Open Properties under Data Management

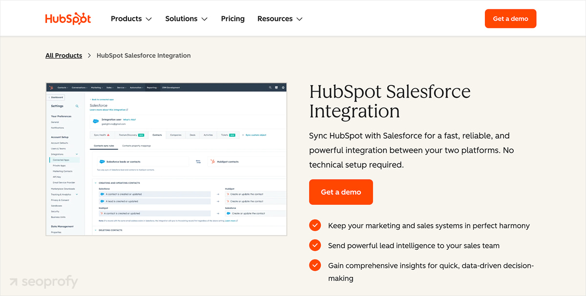56,232
